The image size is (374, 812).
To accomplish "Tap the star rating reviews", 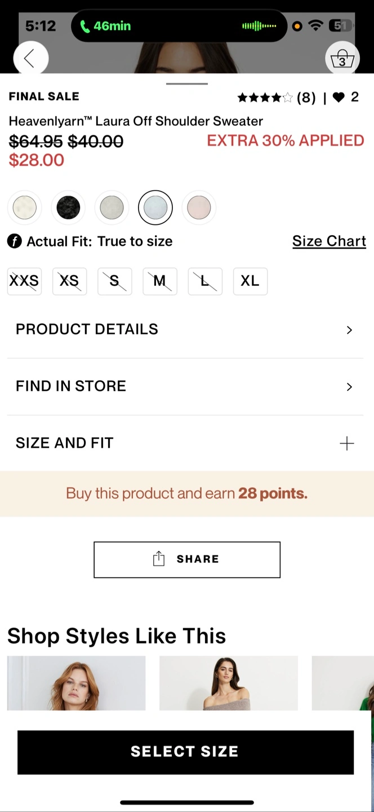I will (x=265, y=98).
